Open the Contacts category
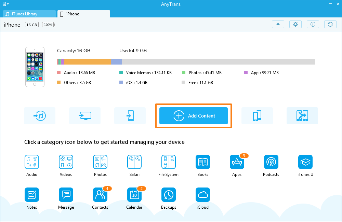 [100, 195]
